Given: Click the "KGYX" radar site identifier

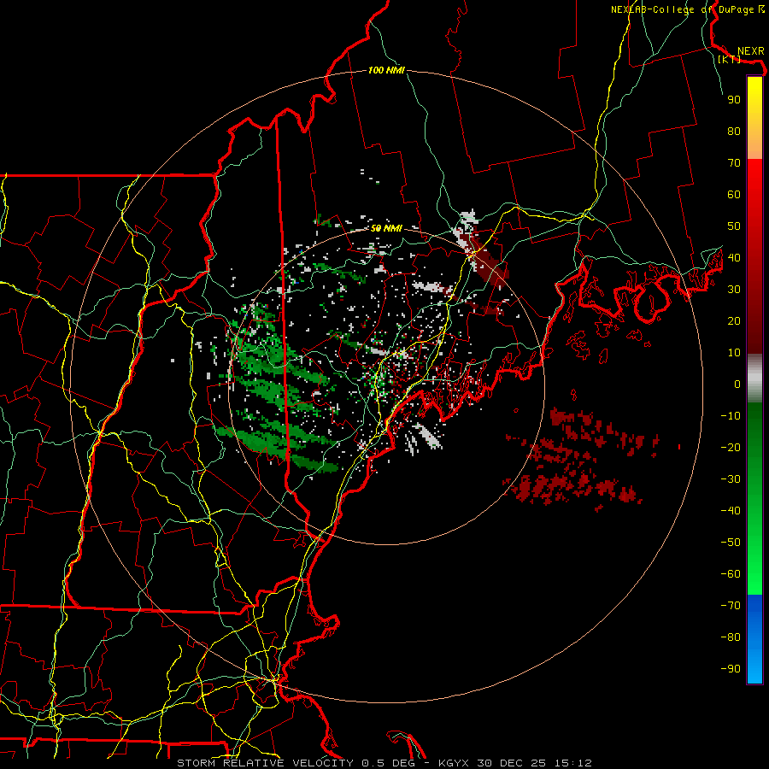Looking at the screenshot, I should click(x=454, y=763).
